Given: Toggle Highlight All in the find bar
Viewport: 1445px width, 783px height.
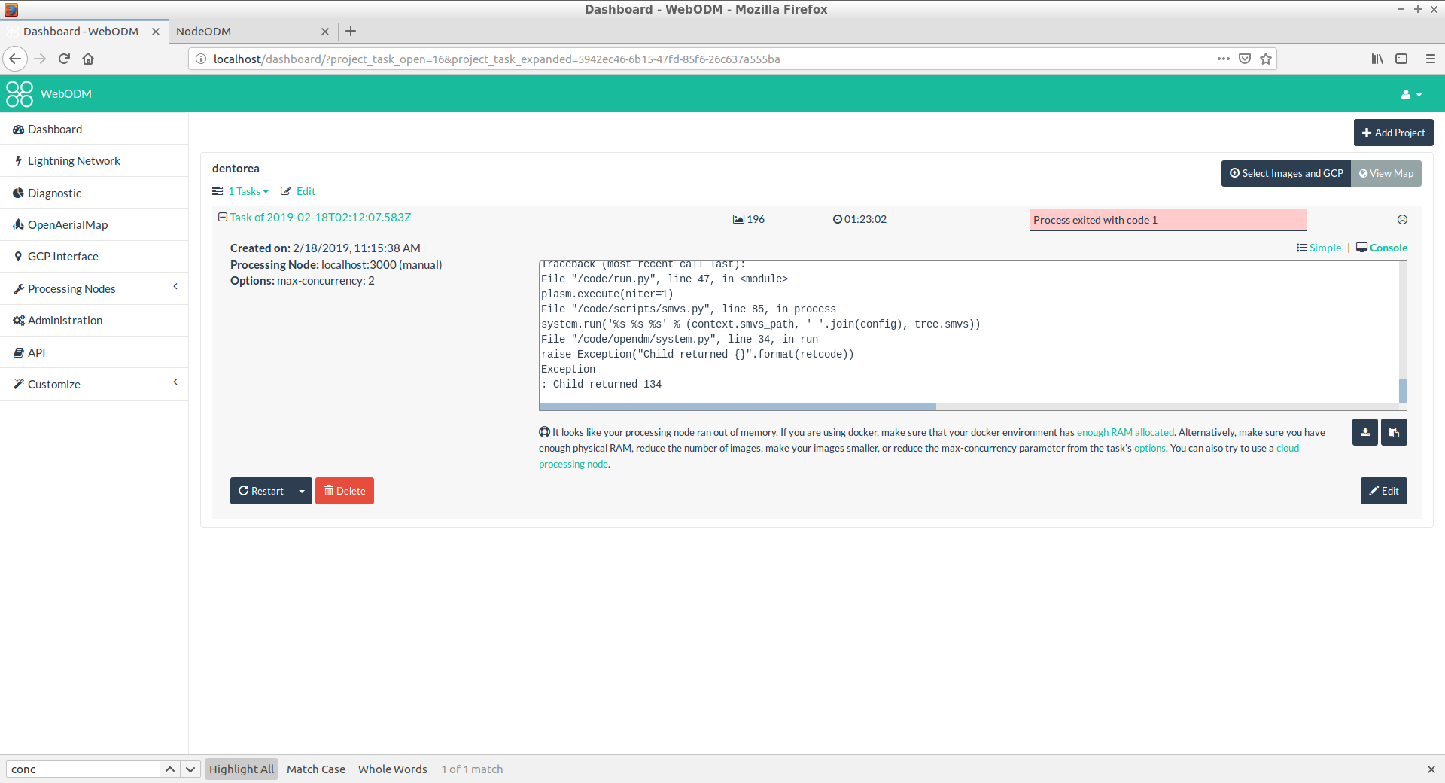Looking at the screenshot, I should pyautogui.click(x=241, y=769).
